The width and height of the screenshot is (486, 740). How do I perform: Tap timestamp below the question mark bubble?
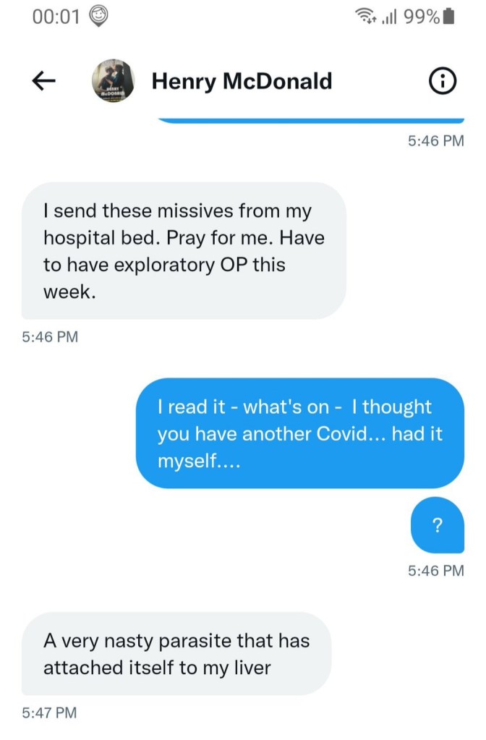pos(436,570)
